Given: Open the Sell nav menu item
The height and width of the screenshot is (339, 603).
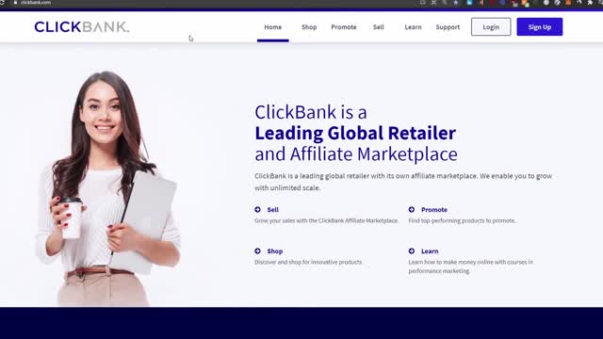Looking at the screenshot, I should click(379, 27).
